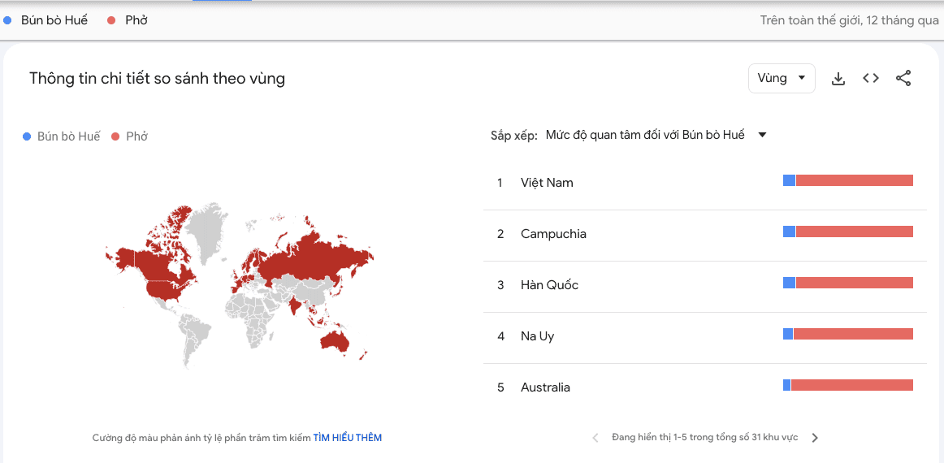Image resolution: width=944 pixels, height=463 pixels.
Task: Open Australia in the region ranking
Action: click(705, 387)
